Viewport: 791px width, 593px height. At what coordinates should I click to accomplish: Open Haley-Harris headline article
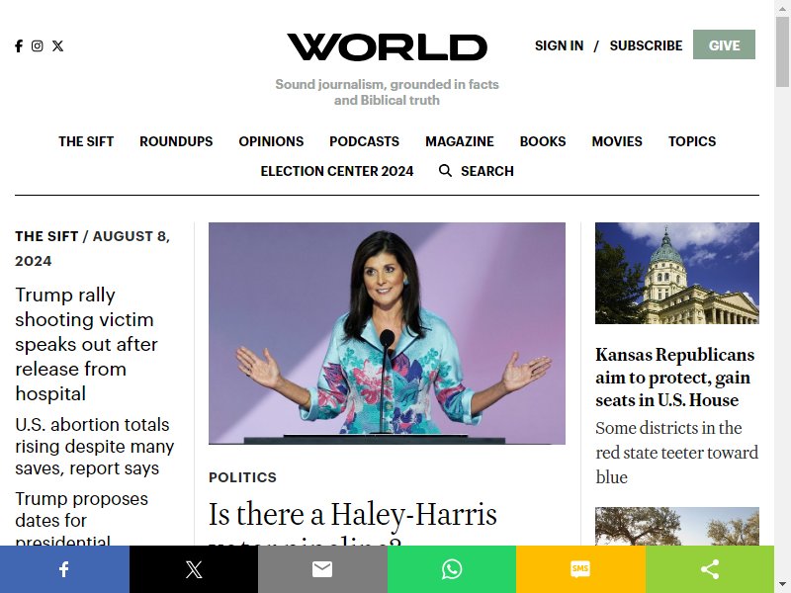[x=353, y=522]
